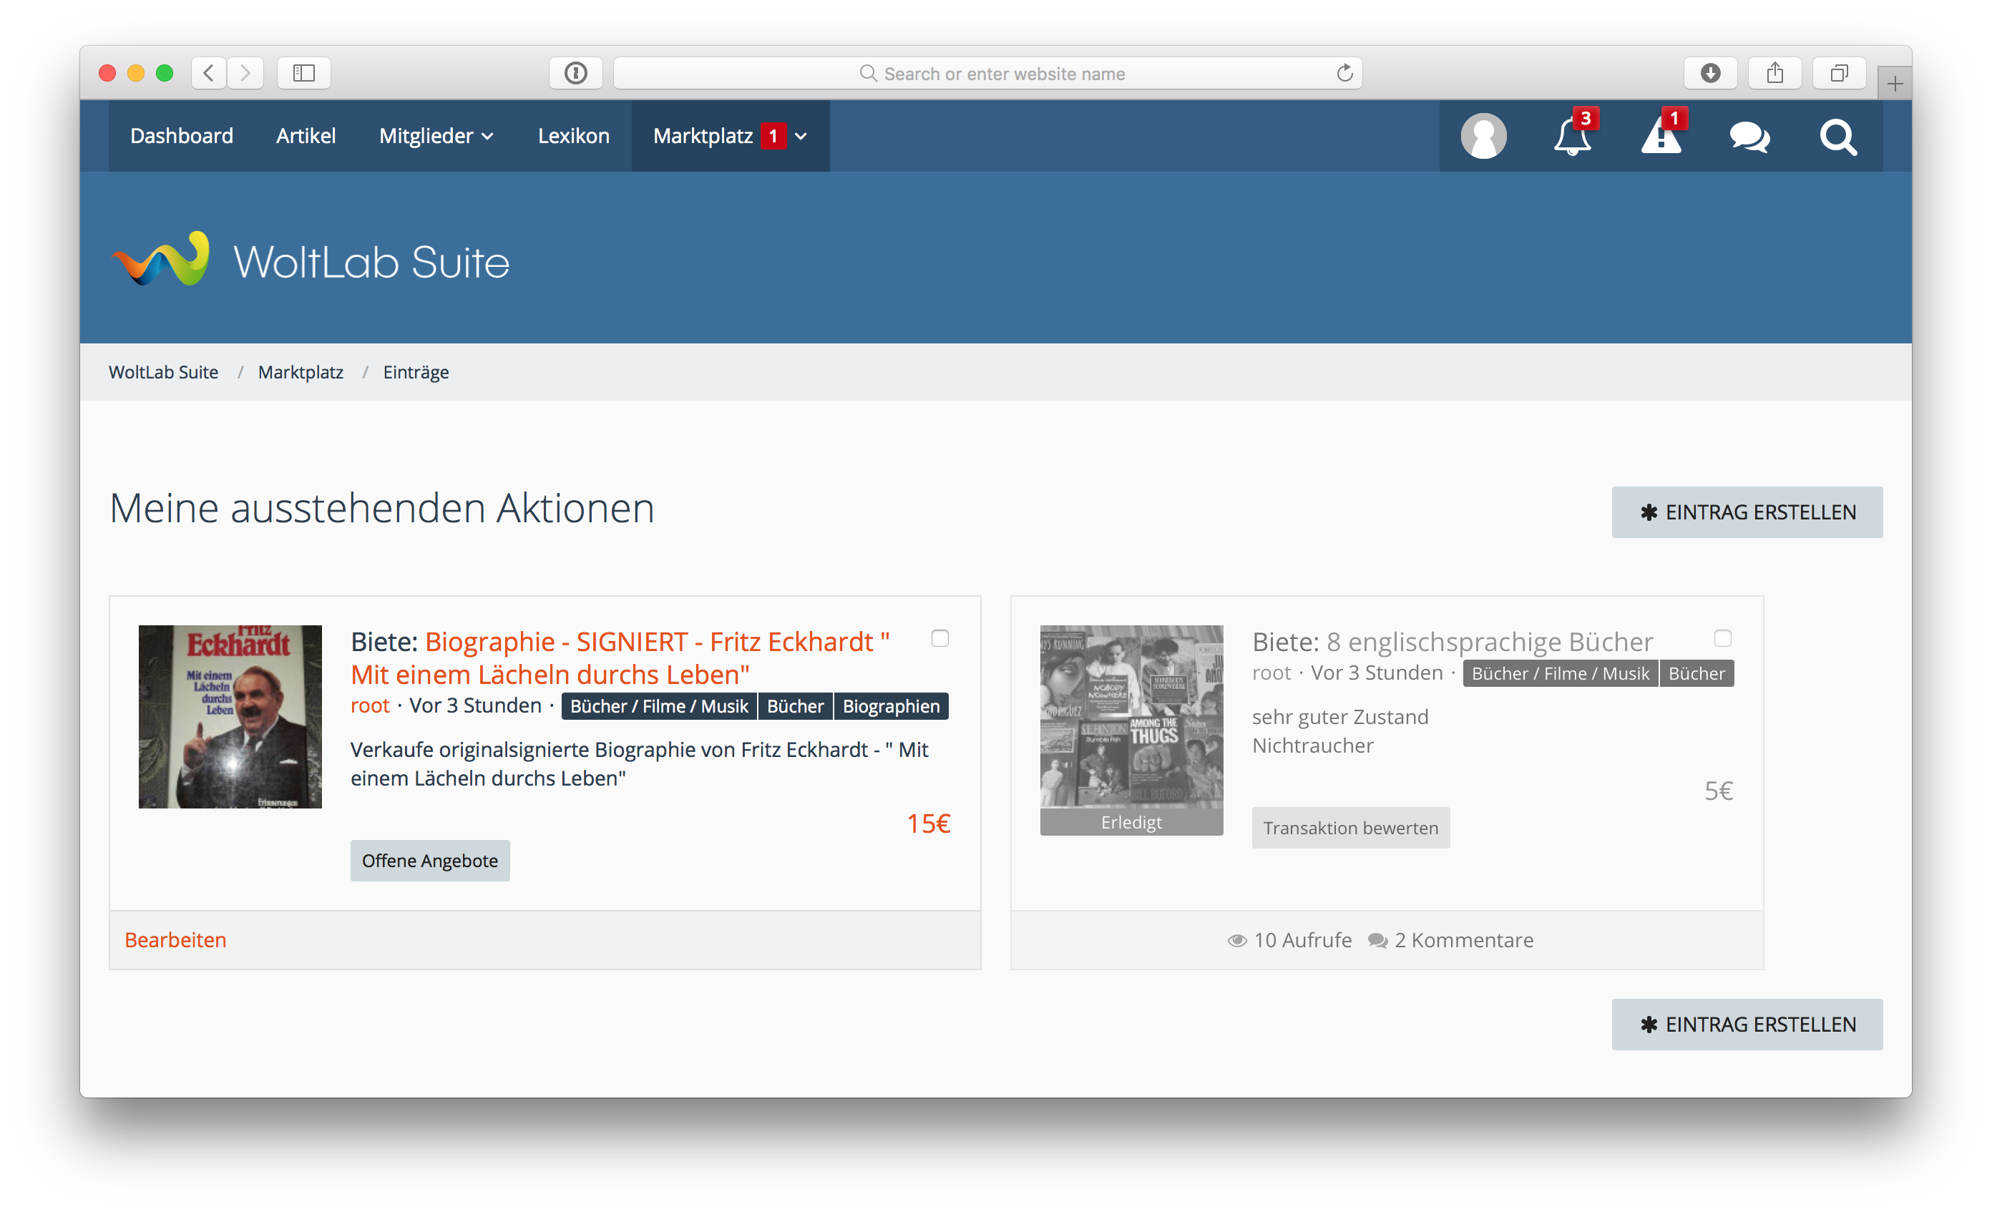Open the Dashboard menu item
Image resolution: width=1992 pixels, height=1212 pixels.
(x=181, y=136)
